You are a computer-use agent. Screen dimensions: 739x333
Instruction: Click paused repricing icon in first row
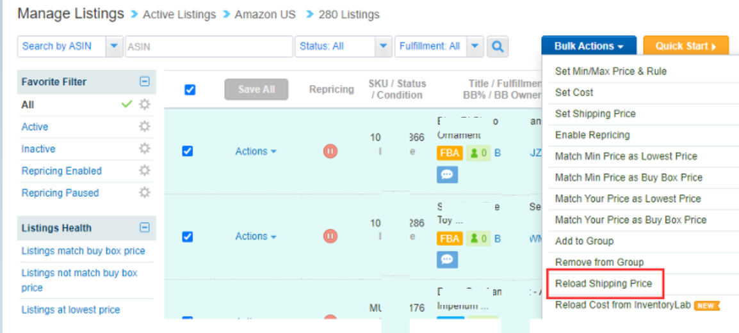(330, 151)
